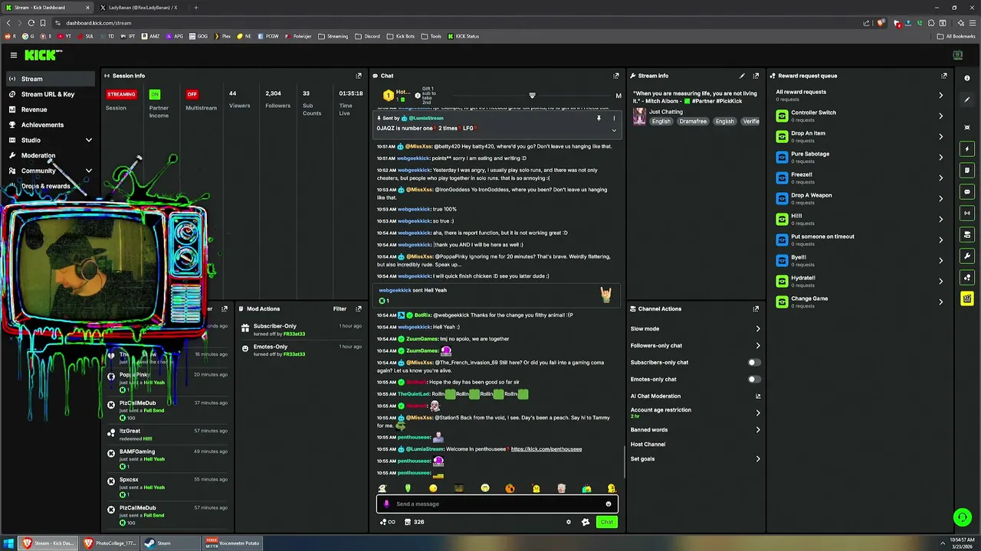The height and width of the screenshot is (551, 981).
Task: Edit stream info with the pencil icon
Action: [742, 76]
